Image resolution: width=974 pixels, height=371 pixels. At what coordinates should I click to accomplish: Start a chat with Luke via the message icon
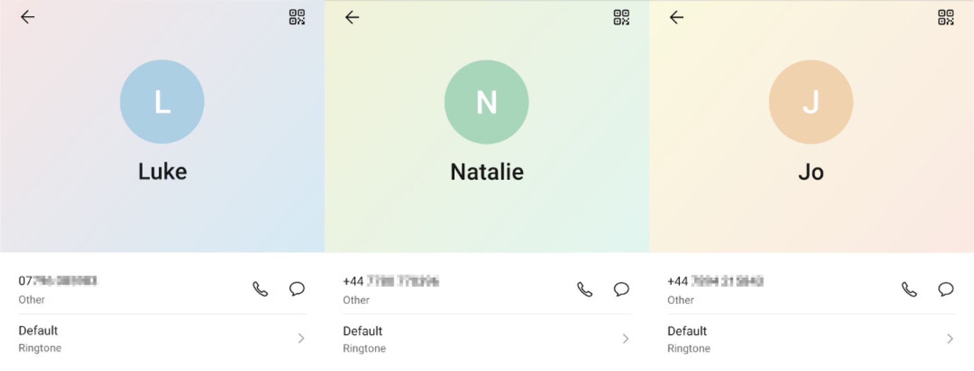tap(296, 290)
